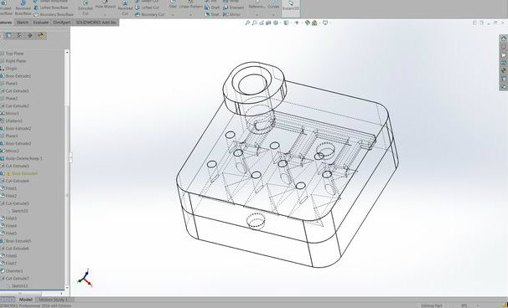This screenshot has height=308, width=508.
Task: Select the Revolved Cut tool
Action: [125, 8]
